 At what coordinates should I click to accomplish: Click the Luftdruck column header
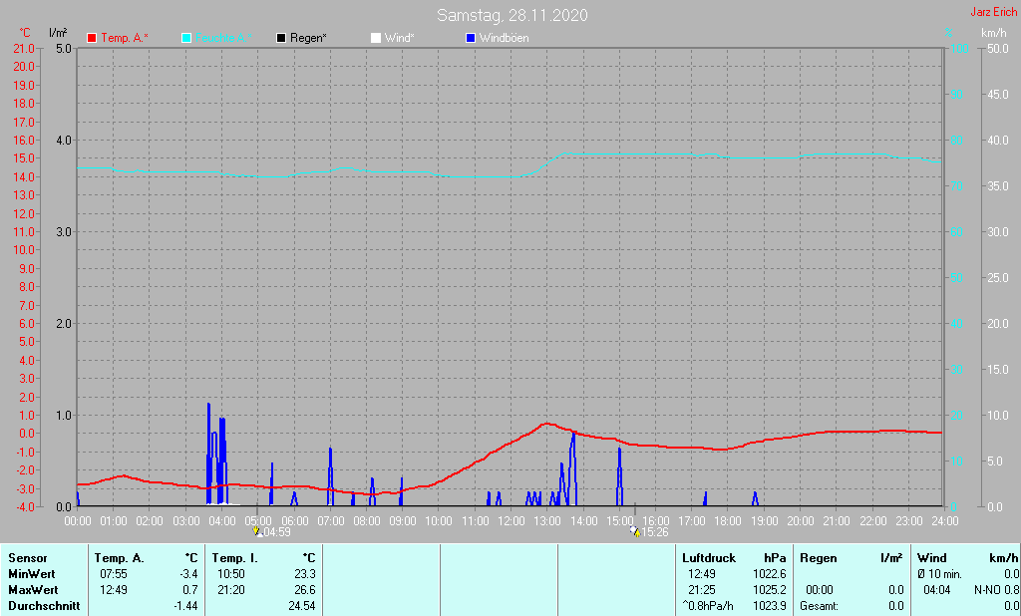(x=708, y=558)
